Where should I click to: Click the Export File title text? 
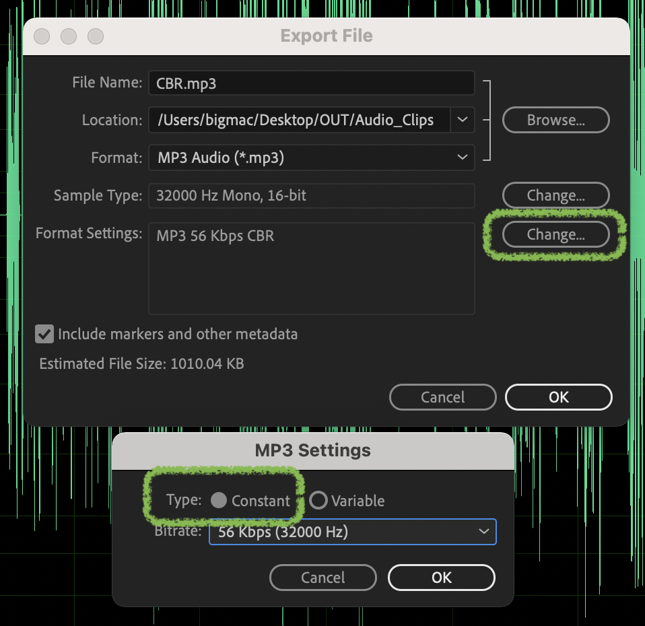click(x=327, y=36)
